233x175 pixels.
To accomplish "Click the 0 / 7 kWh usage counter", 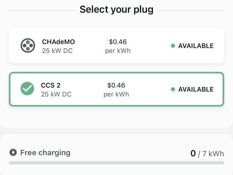I will pos(207,153).
